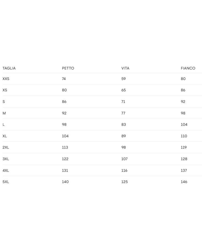Select the XXS size row label
202x251 pixels.
(x=6, y=79)
